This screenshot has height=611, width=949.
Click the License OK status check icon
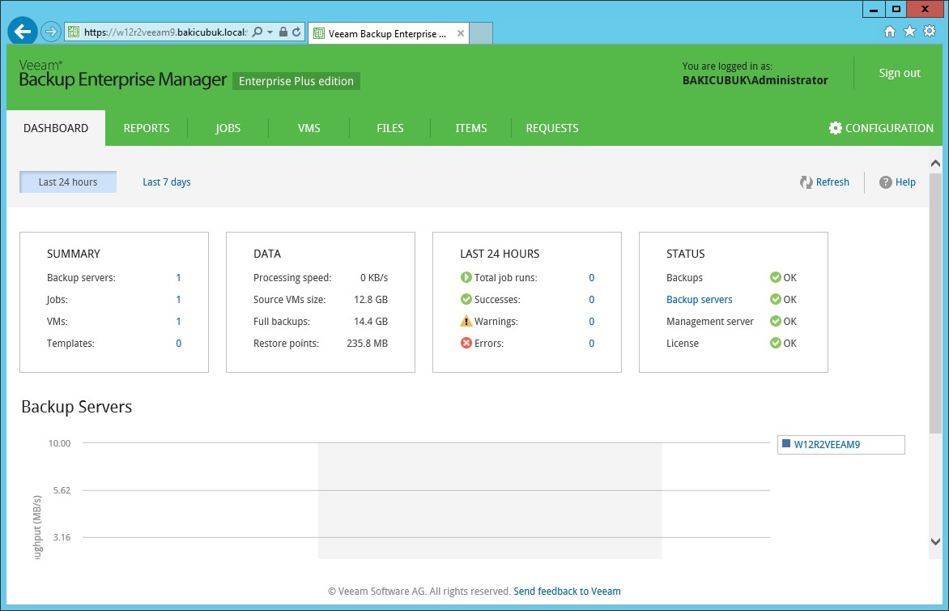[x=775, y=343]
